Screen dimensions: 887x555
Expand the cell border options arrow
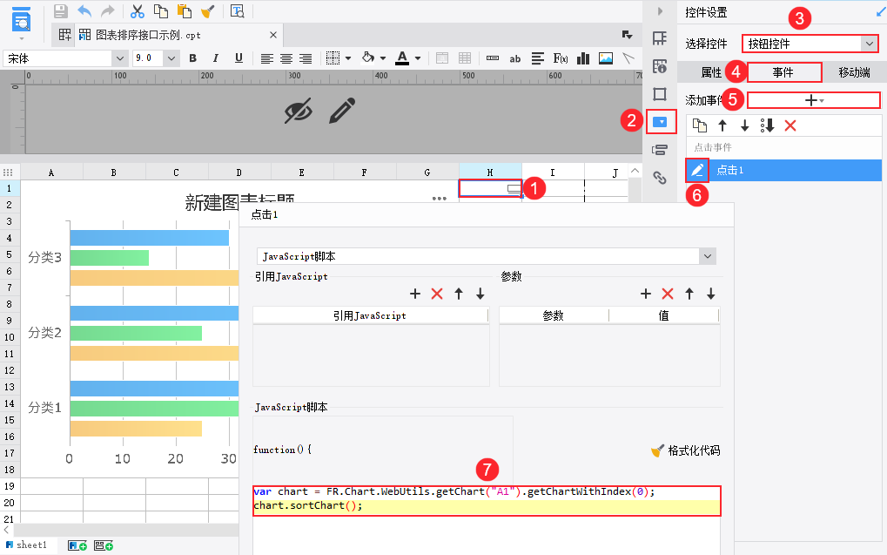[x=348, y=58]
